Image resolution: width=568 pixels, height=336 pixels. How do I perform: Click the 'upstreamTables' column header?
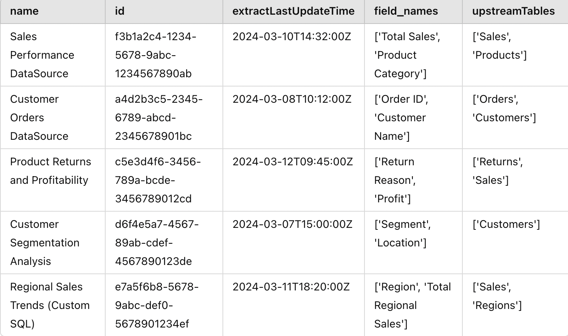pos(513,11)
